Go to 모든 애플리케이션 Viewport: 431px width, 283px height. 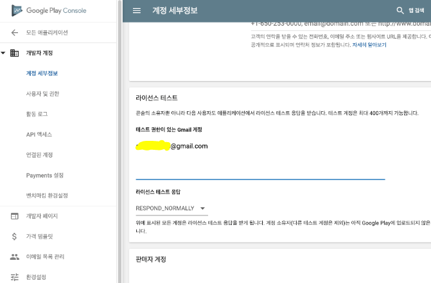click(47, 33)
